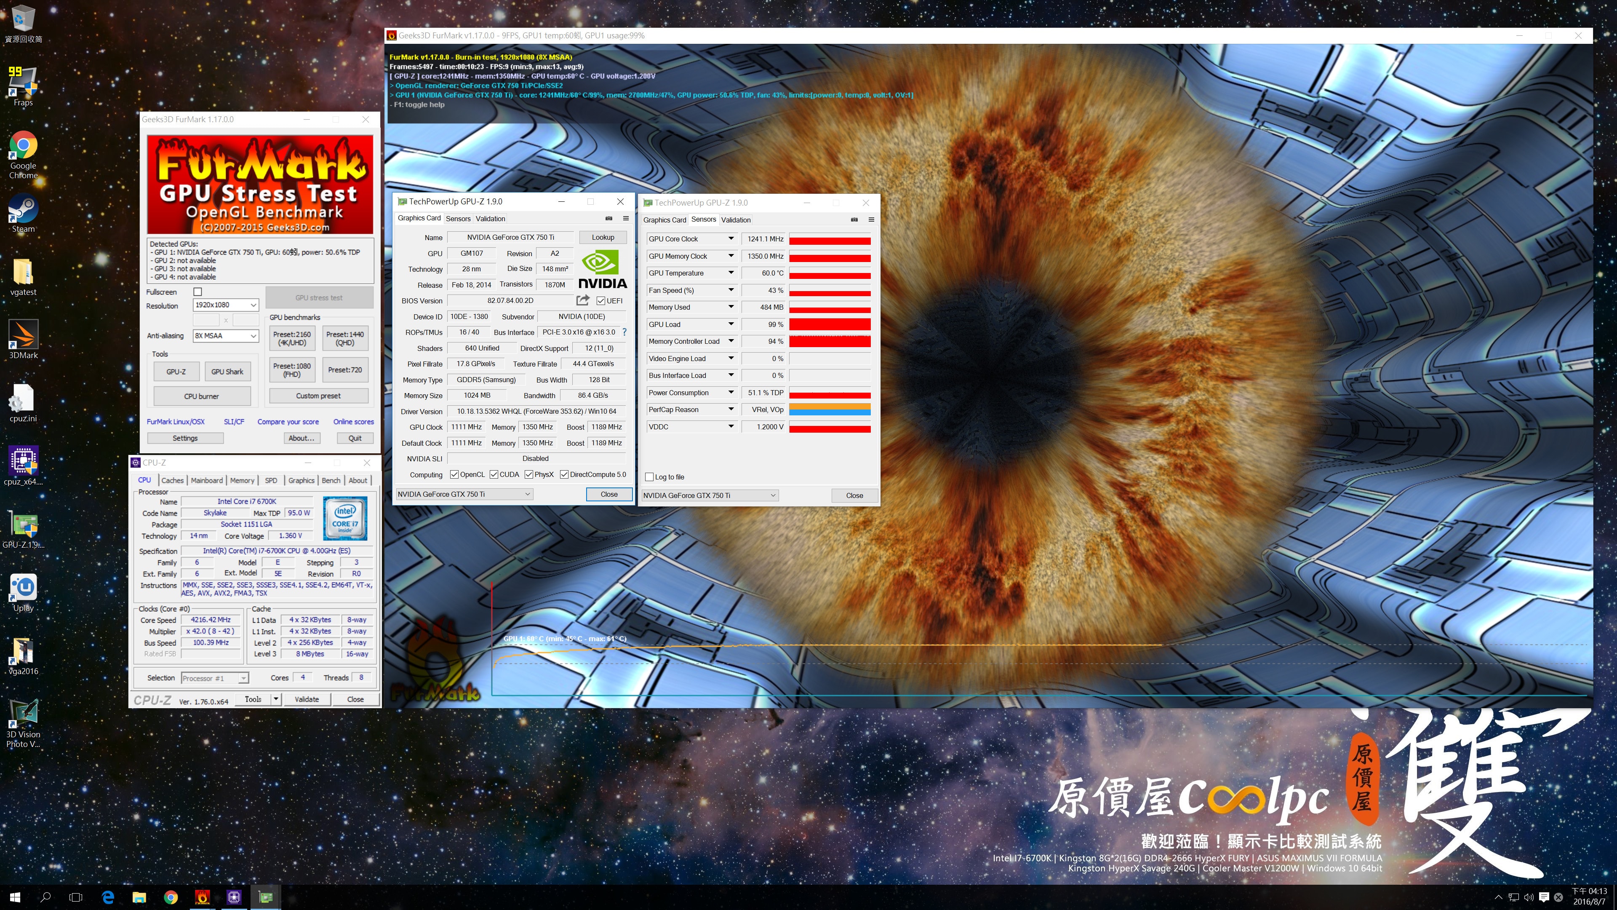Click the PerfCap Reason colored bar
Screen dimensions: 1617x910
click(829, 409)
